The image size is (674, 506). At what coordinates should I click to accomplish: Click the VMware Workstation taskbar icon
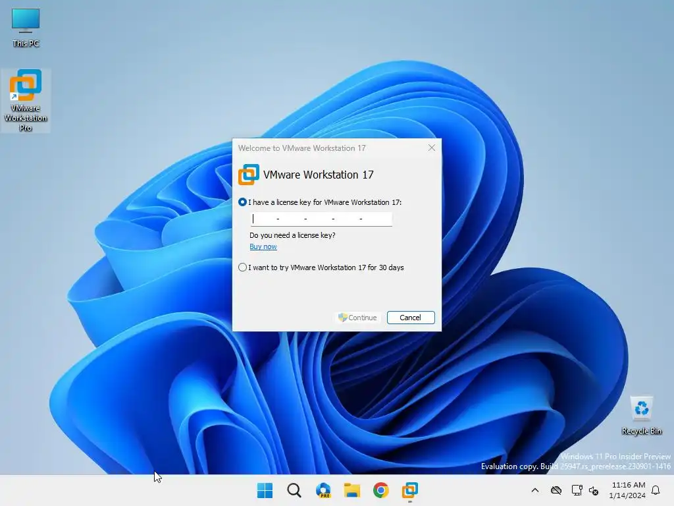click(410, 490)
